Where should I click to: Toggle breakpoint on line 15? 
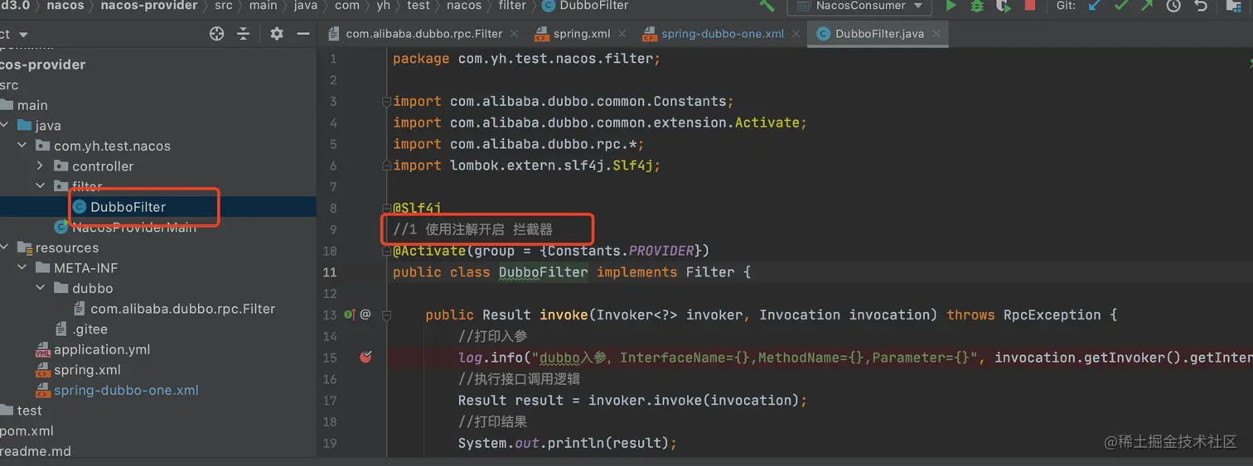tap(365, 358)
